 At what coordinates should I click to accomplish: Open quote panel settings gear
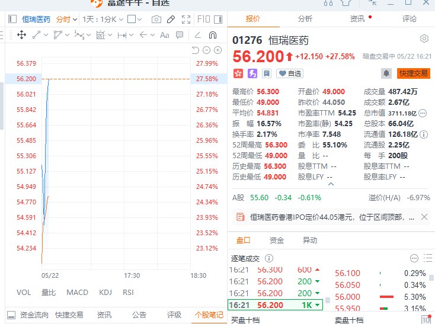[424, 39]
